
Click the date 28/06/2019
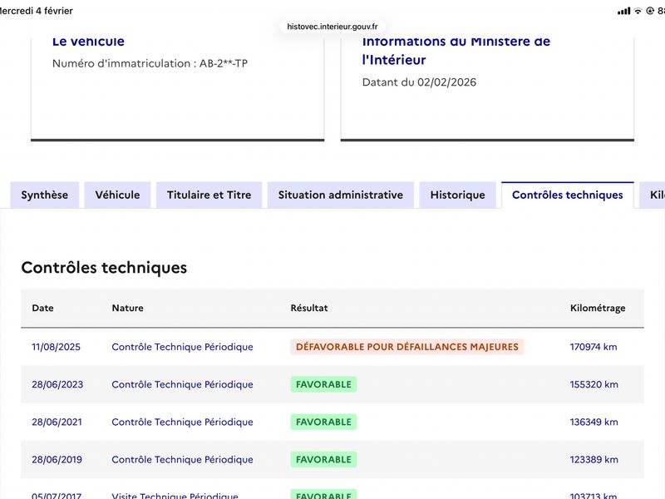tap(57, 460)
